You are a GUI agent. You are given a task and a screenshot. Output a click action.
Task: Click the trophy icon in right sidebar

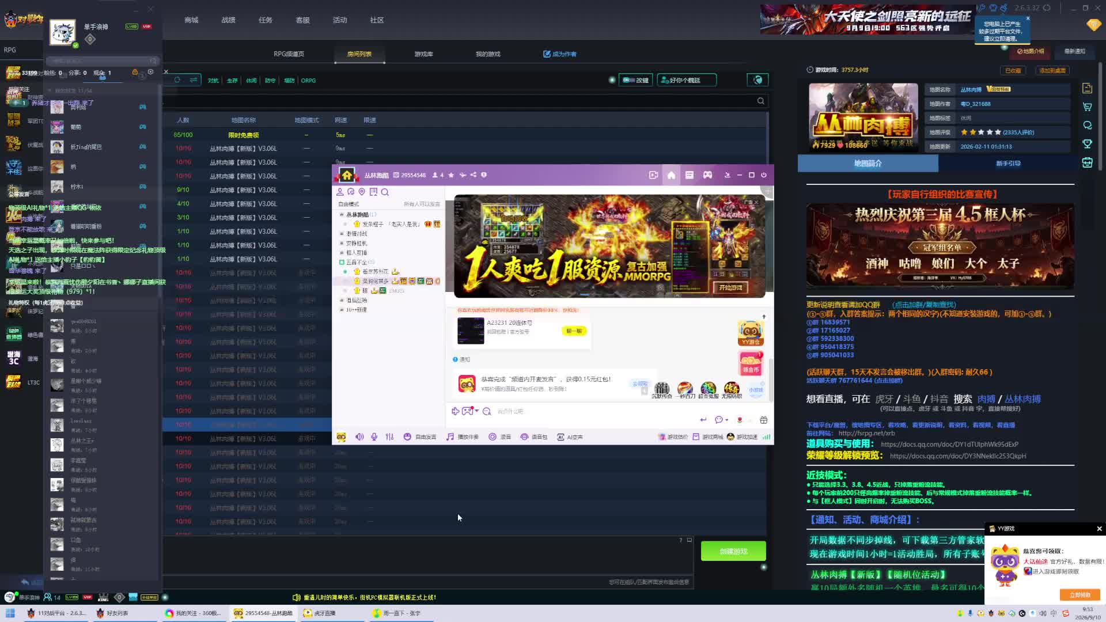[x=1088, y=144]
